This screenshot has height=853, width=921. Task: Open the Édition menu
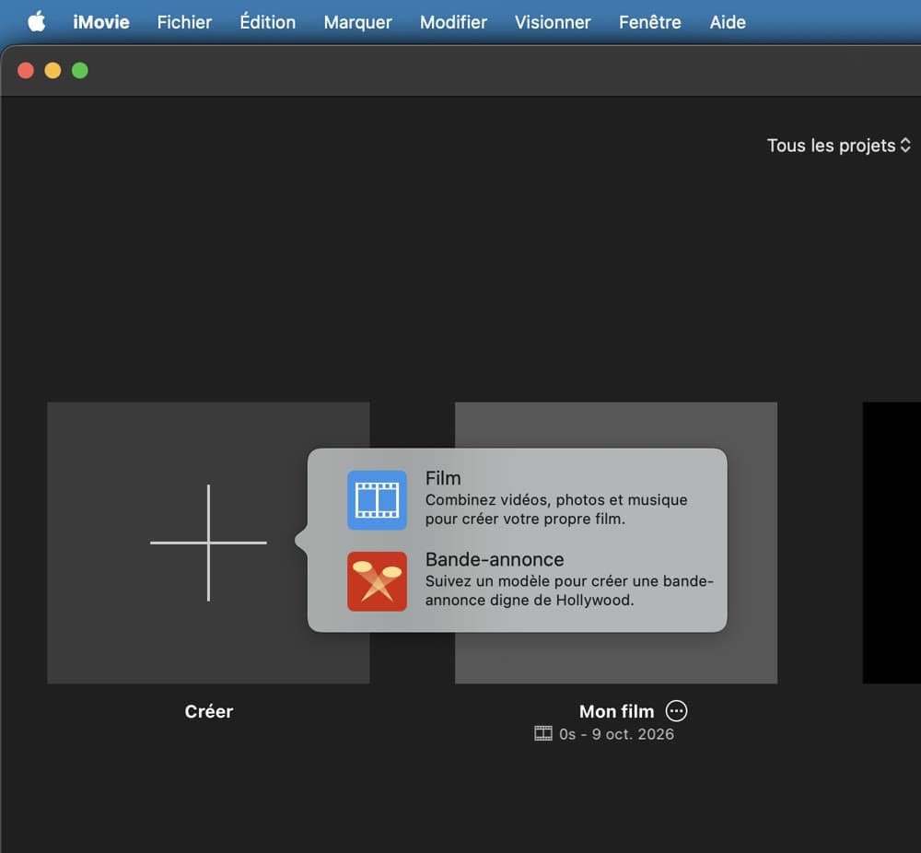pyautogui.click(x=268, y=22)
